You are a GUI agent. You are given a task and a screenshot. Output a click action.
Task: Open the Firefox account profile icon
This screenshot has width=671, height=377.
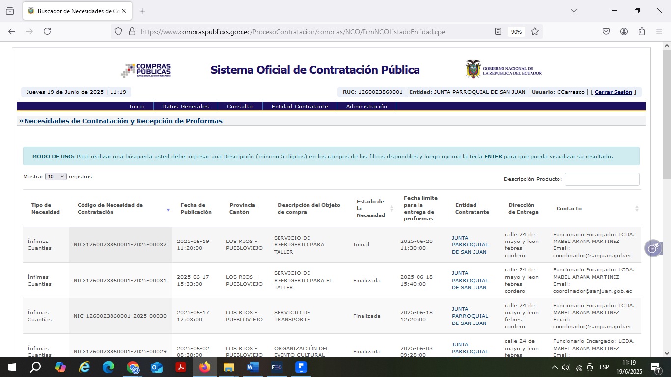(624, 31)
